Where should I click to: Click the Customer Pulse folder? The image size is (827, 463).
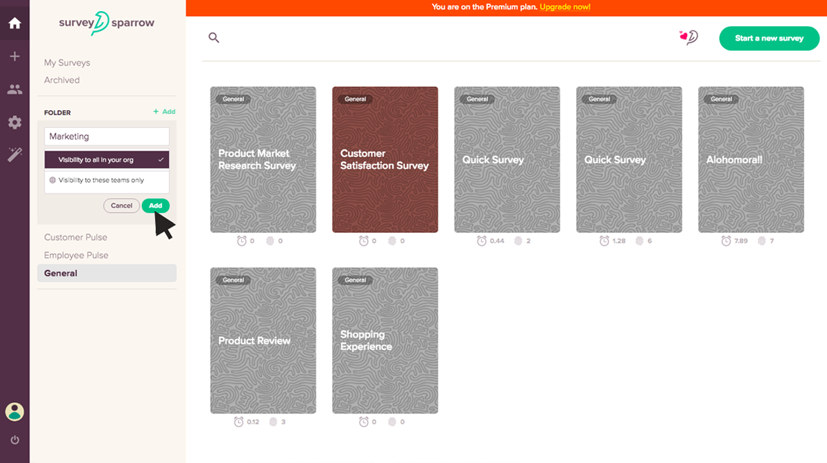point(76,237)
